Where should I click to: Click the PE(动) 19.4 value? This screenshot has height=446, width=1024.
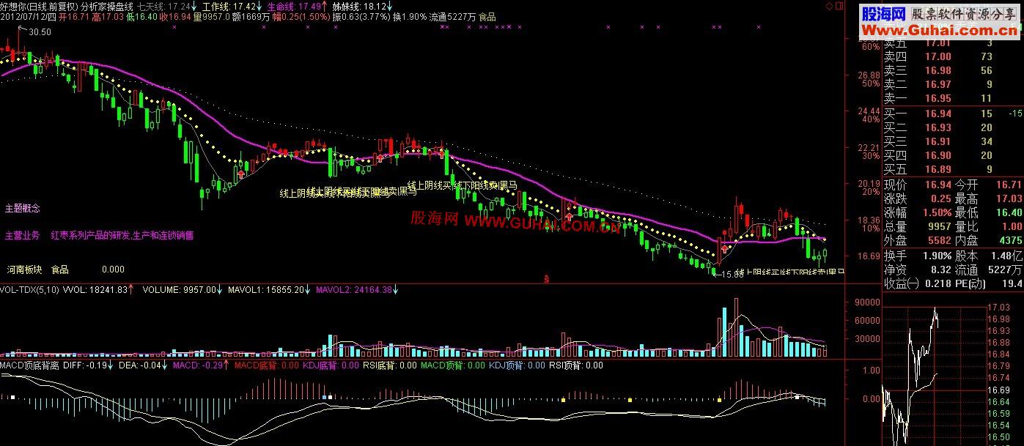tap(1013, 283)
